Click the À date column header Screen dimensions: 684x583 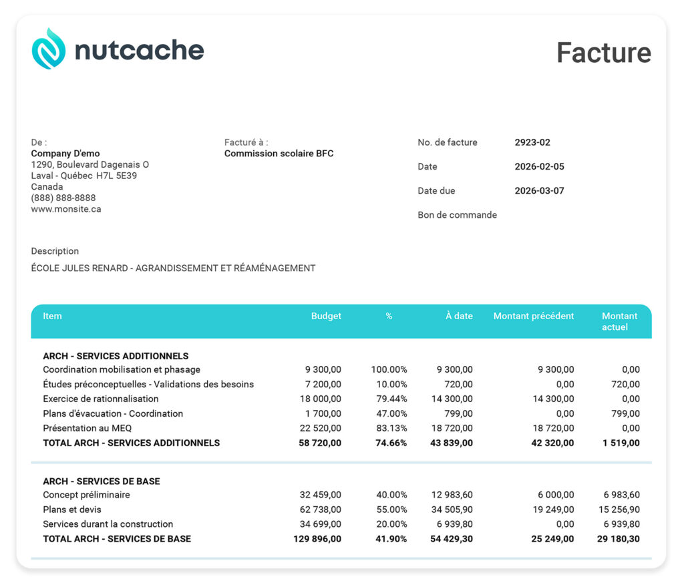pos(459,316)
